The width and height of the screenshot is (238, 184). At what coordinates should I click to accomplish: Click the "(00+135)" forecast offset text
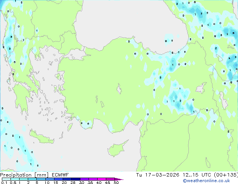pos(226,175)
